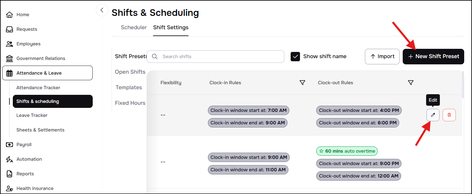Open the Payroll section
472x194 pixels.
24,145
